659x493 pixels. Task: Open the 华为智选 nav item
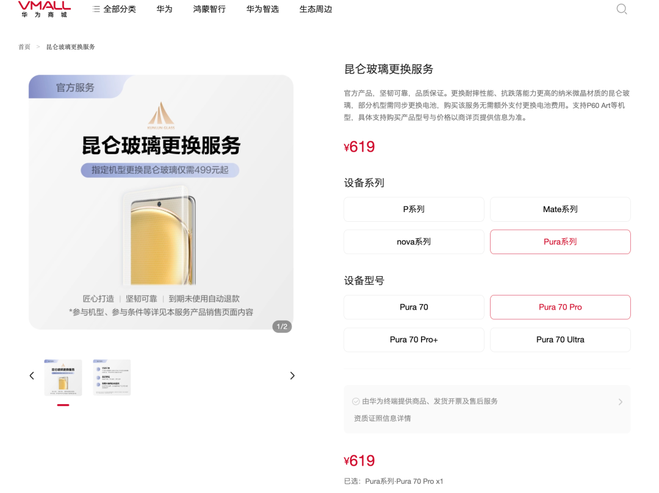(262, 9)
